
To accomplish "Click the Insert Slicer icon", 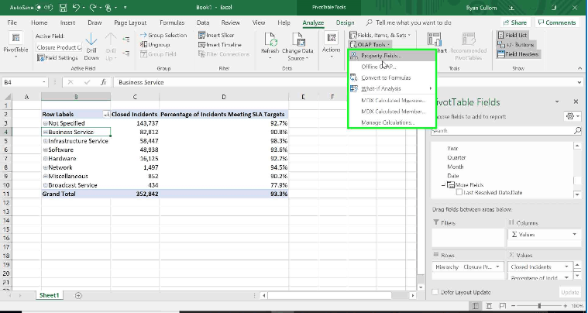I will [201, 35].
